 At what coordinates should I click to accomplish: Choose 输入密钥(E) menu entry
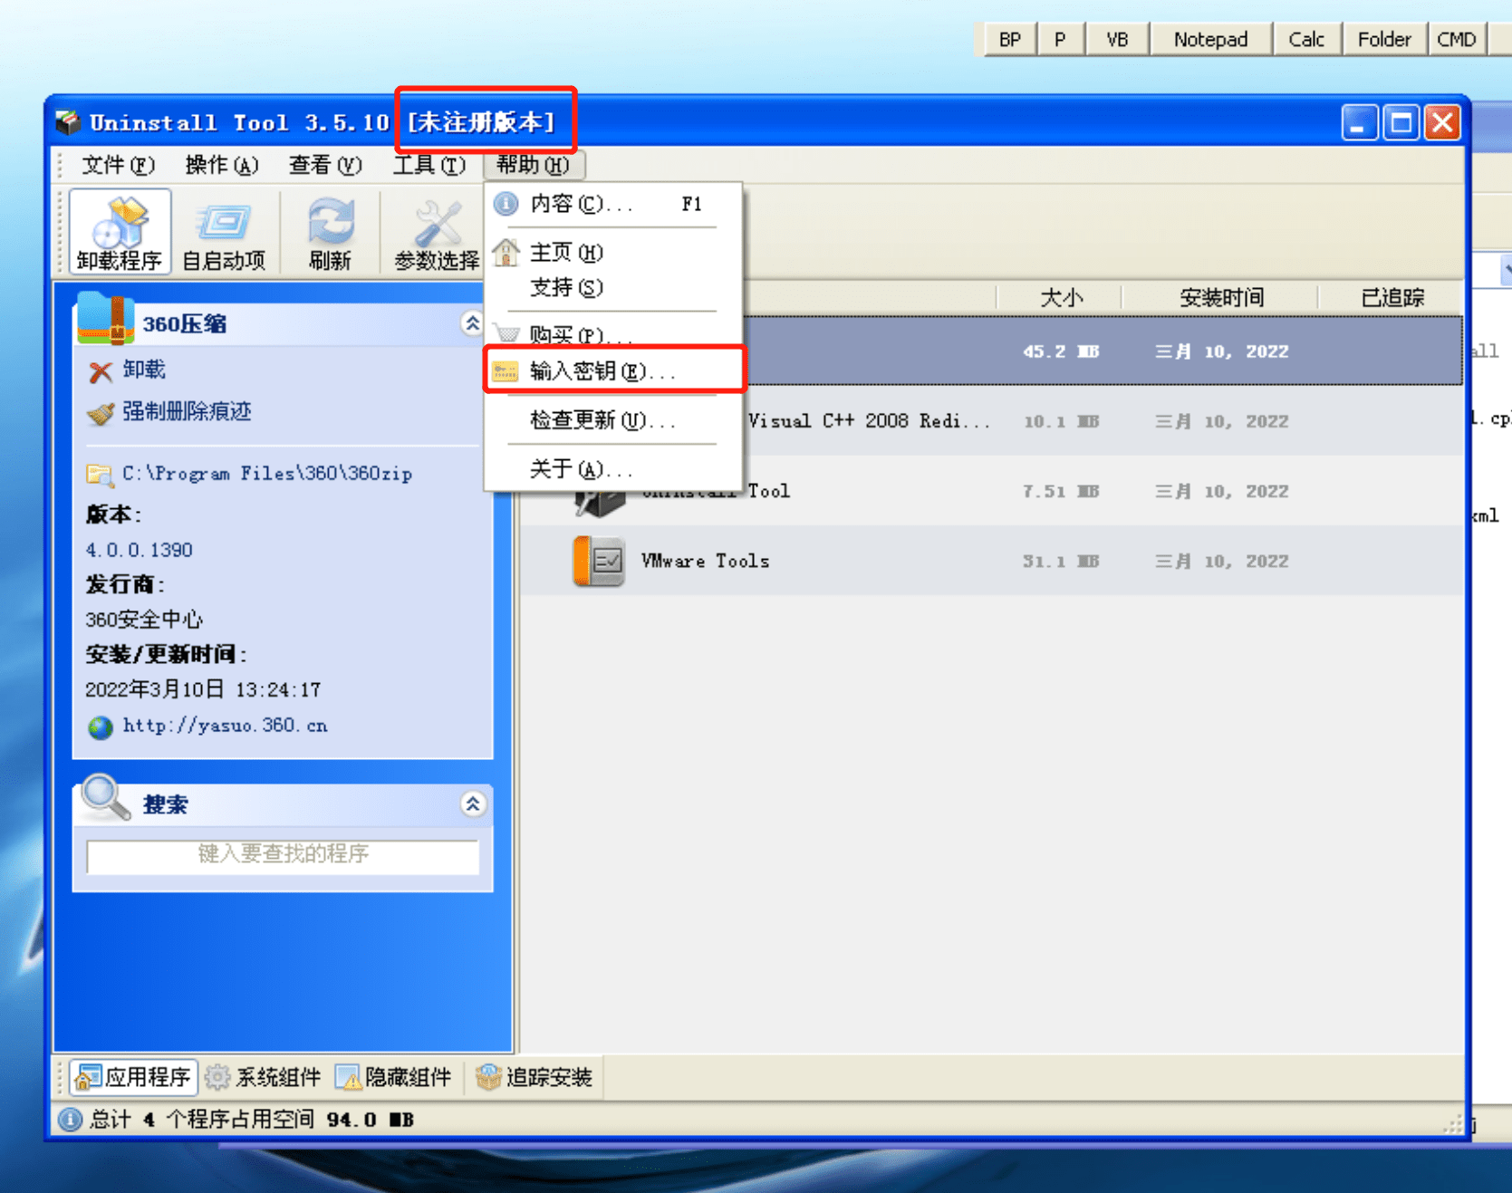pyautogui.click(x=613, y=370)
